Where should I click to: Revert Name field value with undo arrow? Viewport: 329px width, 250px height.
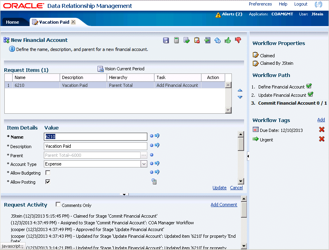point(157,136)
